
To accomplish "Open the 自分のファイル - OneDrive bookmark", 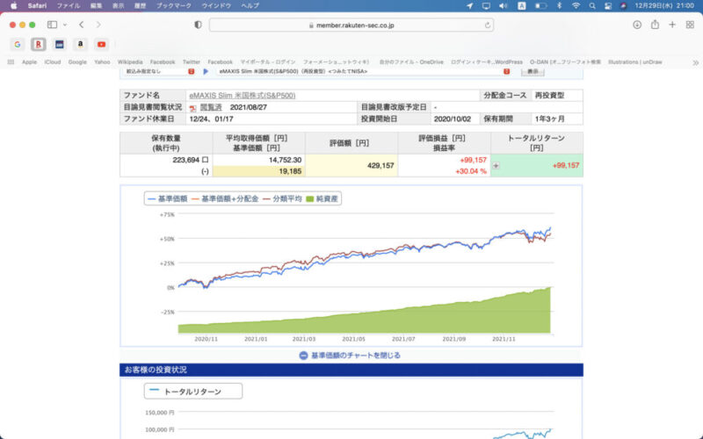I will 411,61.
